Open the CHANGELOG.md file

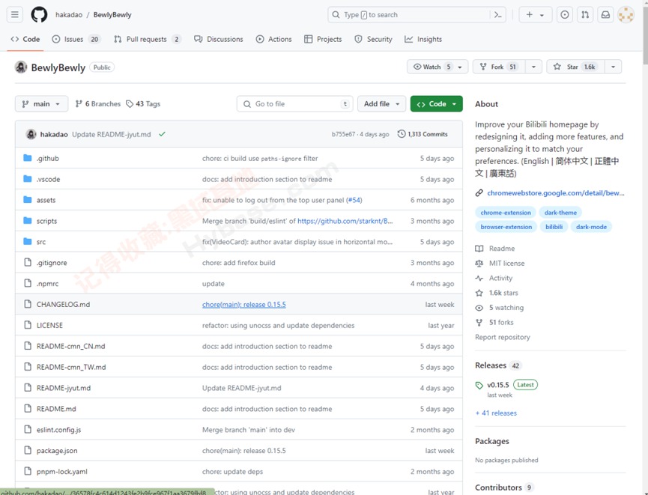pyautogui.click(x=63, y=304)
